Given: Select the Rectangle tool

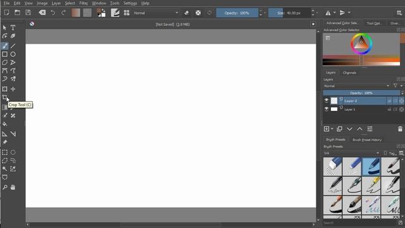Looking at the screenshot, I should tap(4, 54).
